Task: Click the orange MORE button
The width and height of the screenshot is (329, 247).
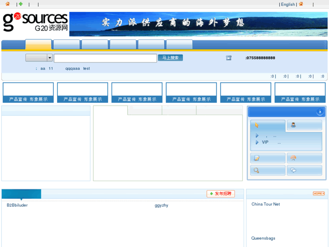Action: tap(319, 194)
